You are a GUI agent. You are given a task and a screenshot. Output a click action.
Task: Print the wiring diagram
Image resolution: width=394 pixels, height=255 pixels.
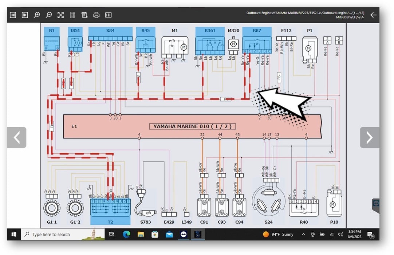point(96,15)
